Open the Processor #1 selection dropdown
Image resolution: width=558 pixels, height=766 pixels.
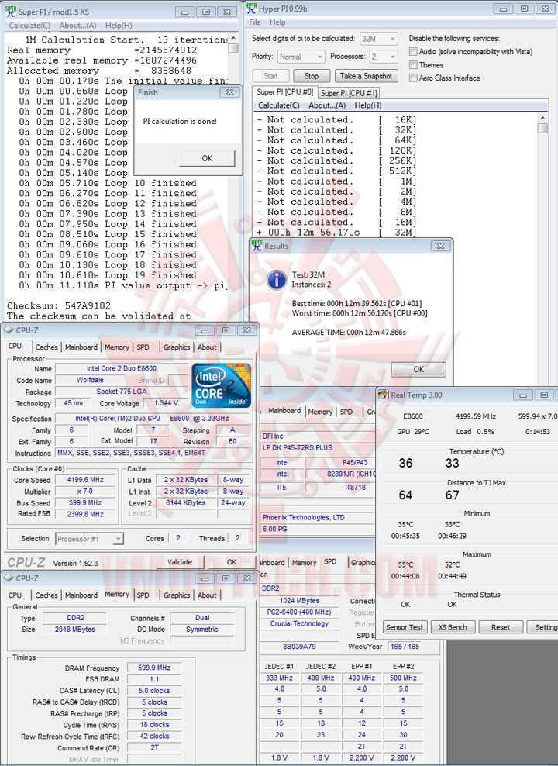tap(90, 539)
